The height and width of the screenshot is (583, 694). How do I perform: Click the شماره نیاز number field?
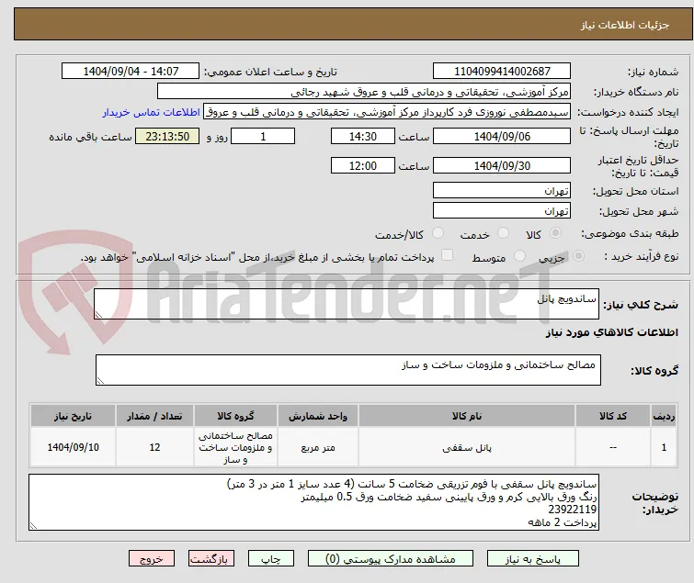click(x=502, y=72)
